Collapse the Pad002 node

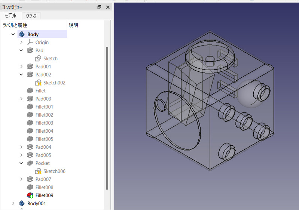tap(21, 74)
